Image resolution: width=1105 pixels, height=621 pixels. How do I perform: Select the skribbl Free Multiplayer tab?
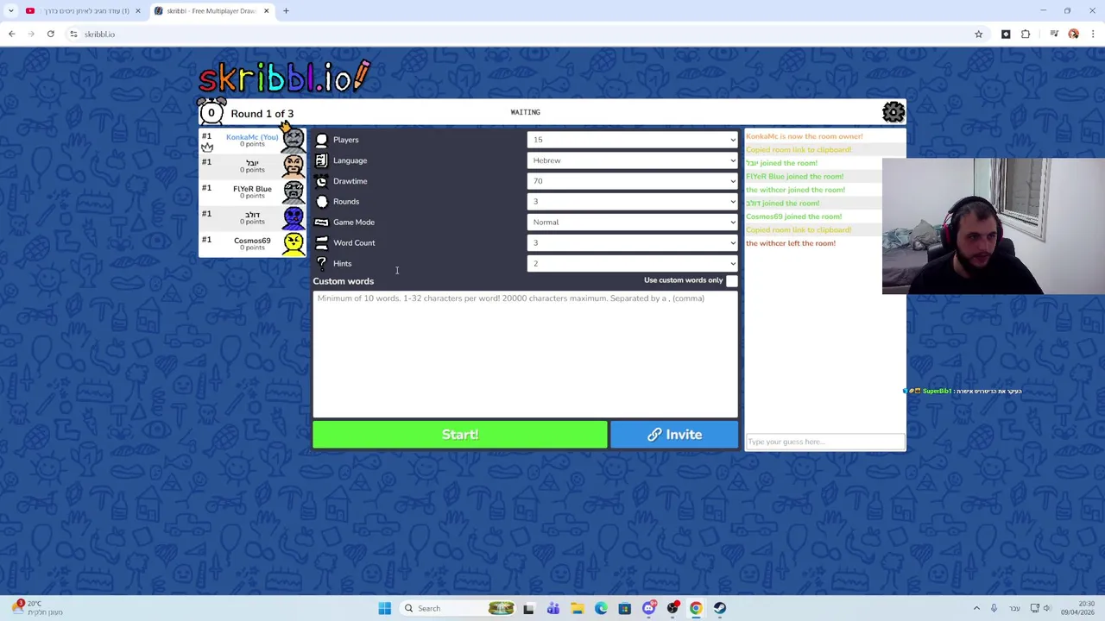click(212, 11)
